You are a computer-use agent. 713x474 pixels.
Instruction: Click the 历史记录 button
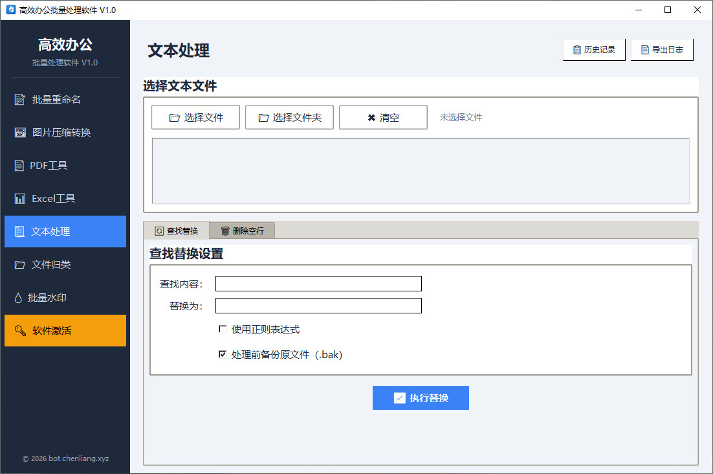pos(594,50)
